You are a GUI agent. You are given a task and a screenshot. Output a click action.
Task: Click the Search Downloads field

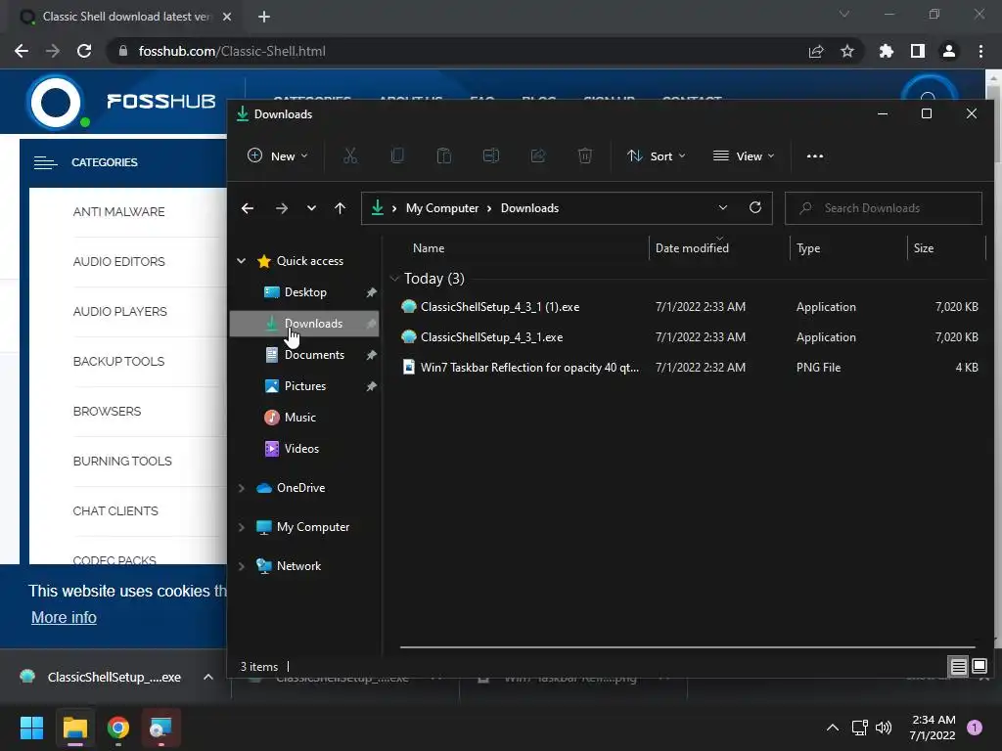tap(884, 208)
